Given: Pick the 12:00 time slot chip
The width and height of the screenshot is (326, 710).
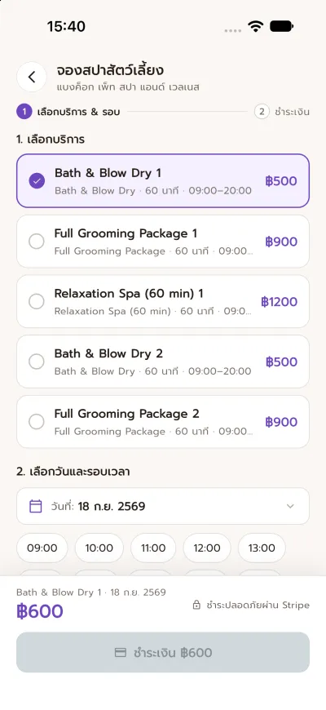Looking at the screenshot, I should (x=207, y=548).
